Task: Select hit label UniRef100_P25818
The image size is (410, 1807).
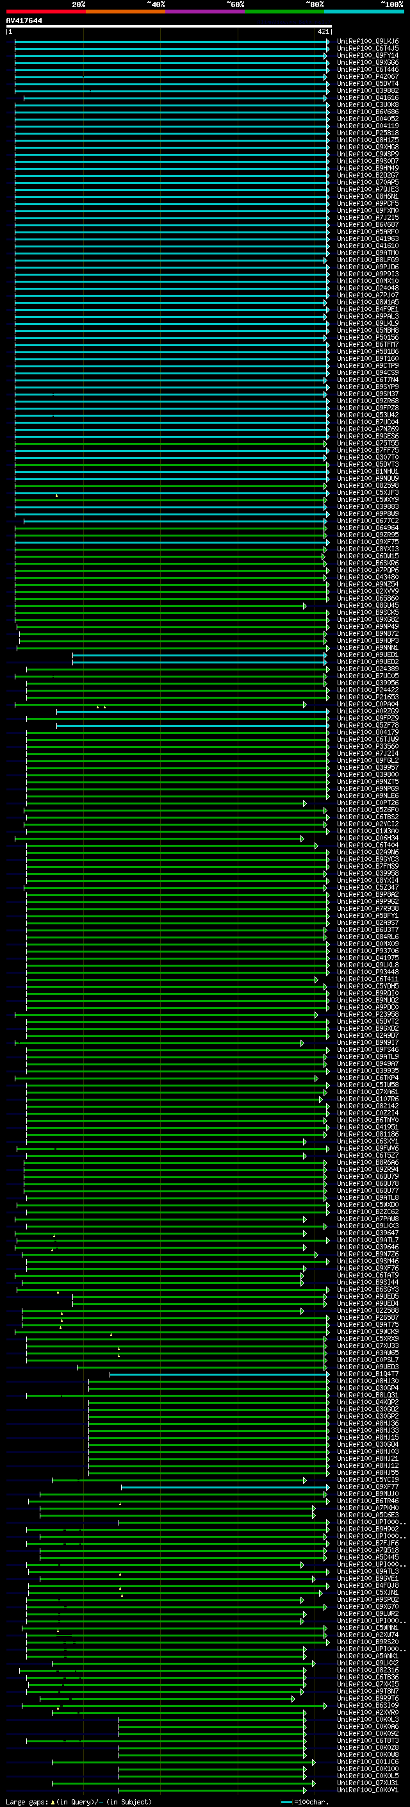Action: (x=367, y=133)
